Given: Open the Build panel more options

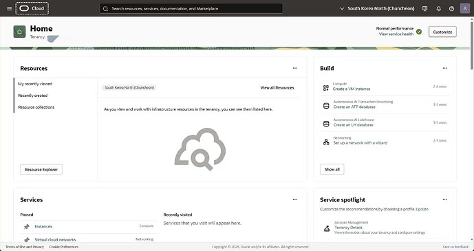Looking at the screenshot, I should [444, 68].
